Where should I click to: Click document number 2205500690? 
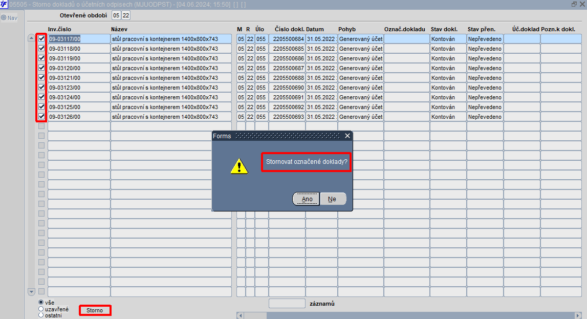[287, 88]
